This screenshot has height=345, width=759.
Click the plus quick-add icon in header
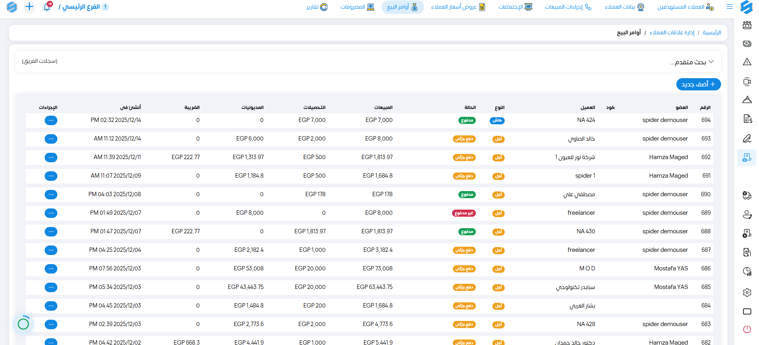[29, 7]
